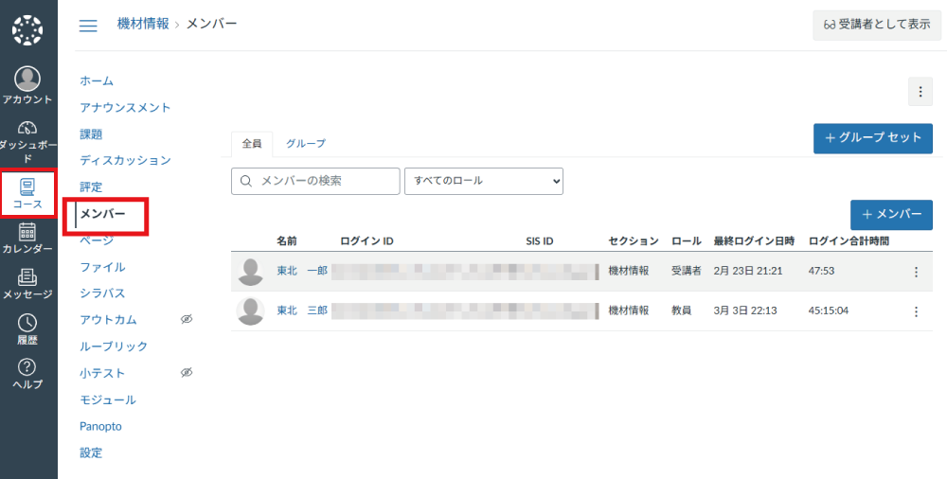
Task: Open the ヘルプ help icon
Action: [x=27, y=366]
